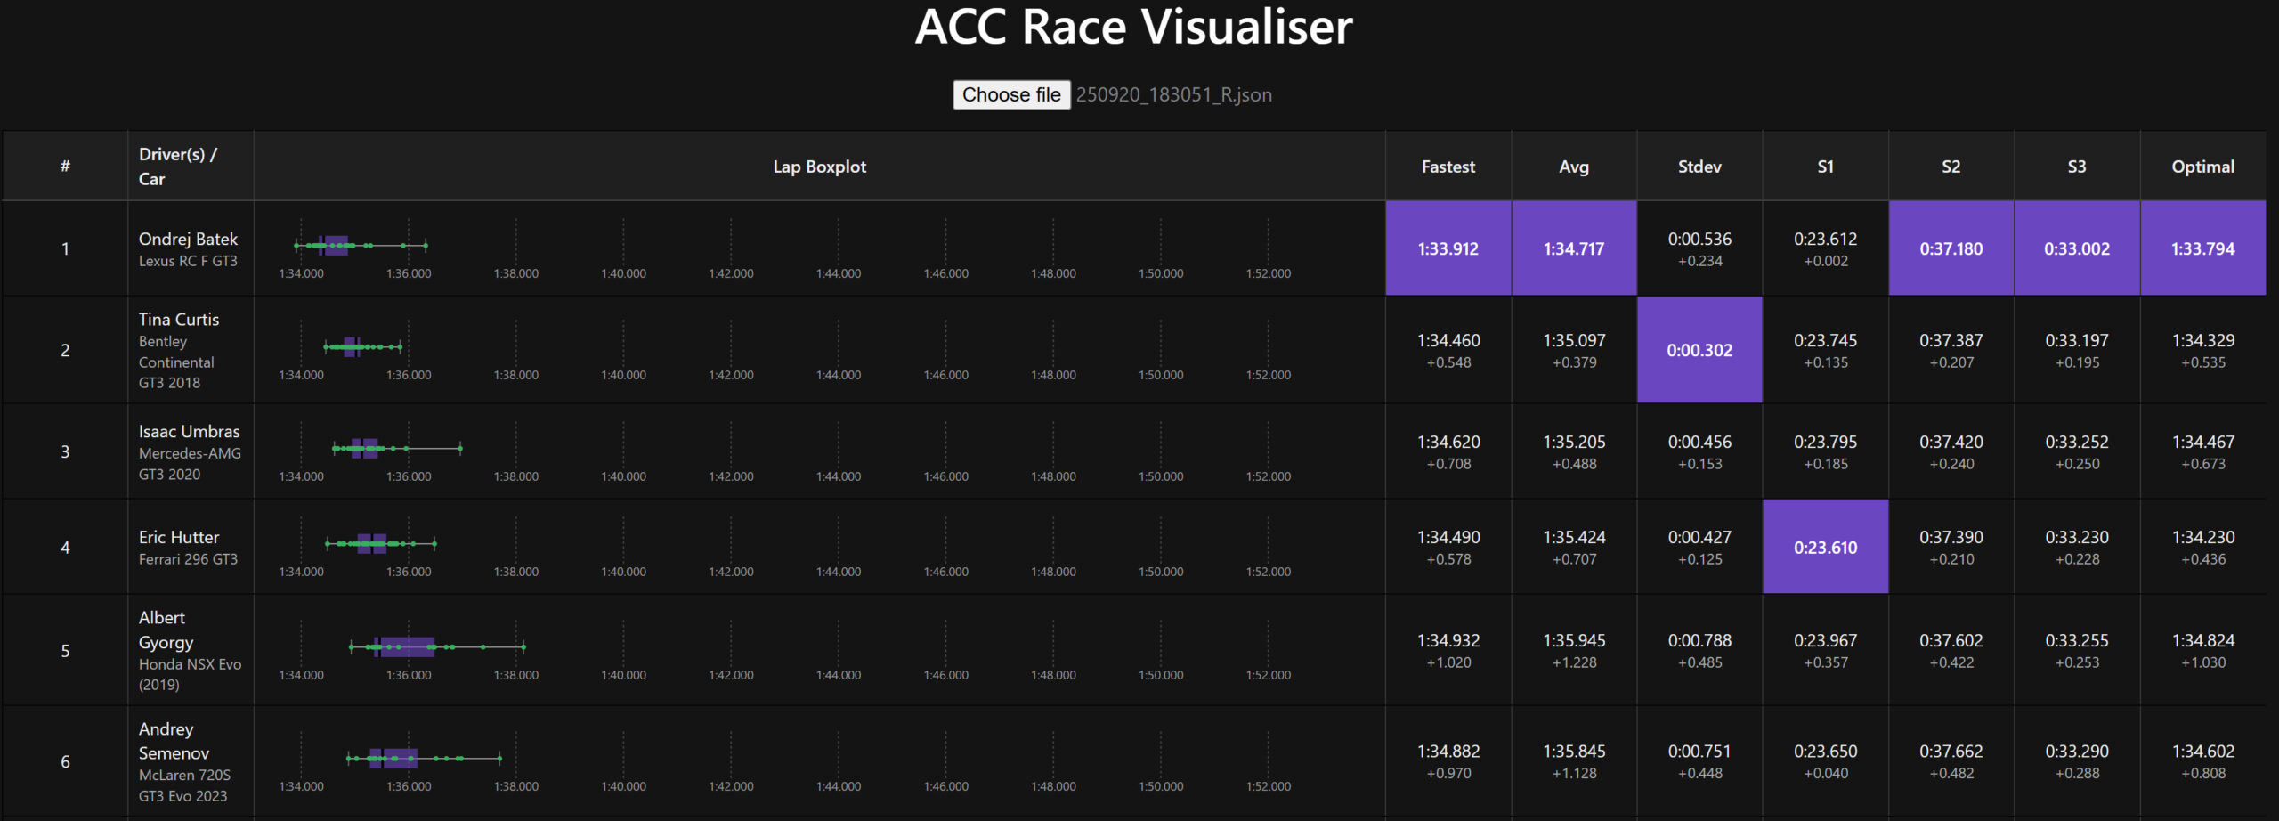
Task: Click the Optimal column header
Action: coord(2202,167)
